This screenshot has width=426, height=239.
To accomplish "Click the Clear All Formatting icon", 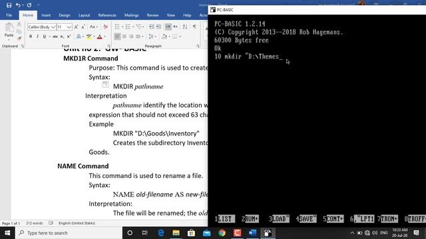I will (105, 27).
